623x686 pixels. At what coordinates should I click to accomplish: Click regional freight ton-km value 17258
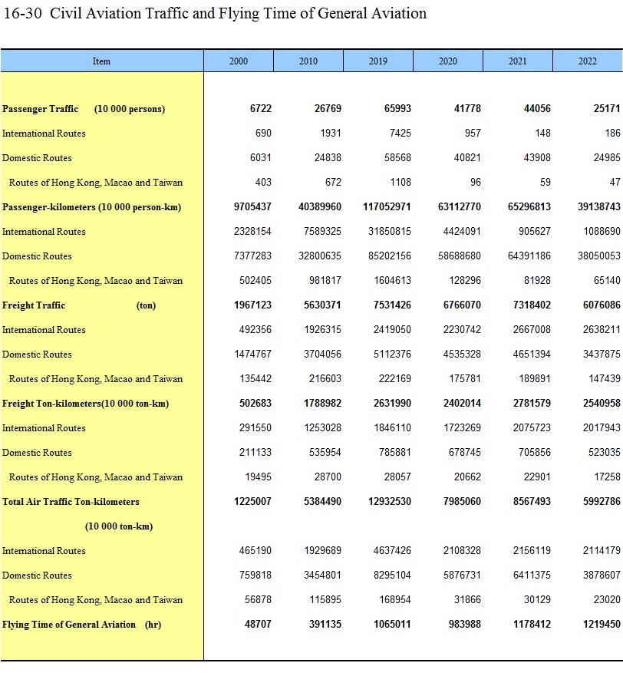tap(607, 477)
